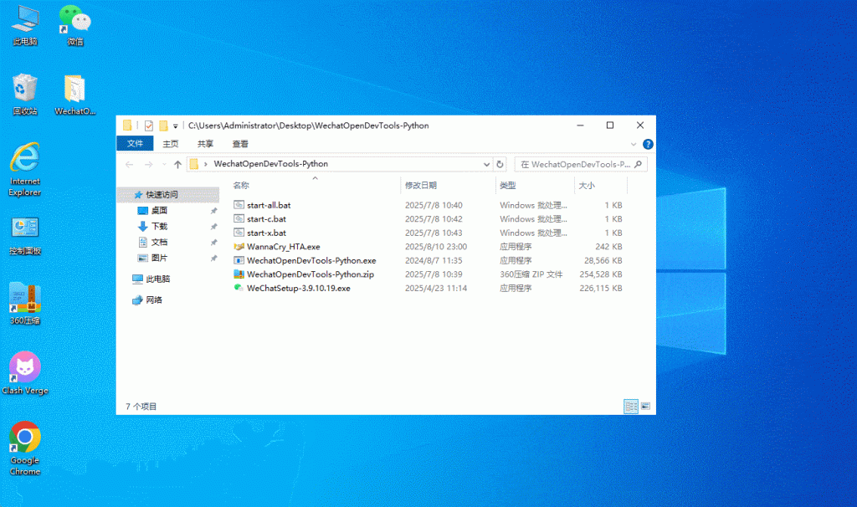Switch to details view in status bar

tap(631, 406)
